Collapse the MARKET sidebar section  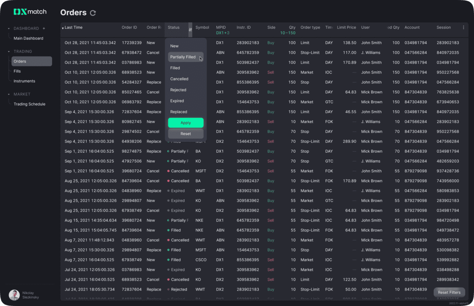coord(9,94)
